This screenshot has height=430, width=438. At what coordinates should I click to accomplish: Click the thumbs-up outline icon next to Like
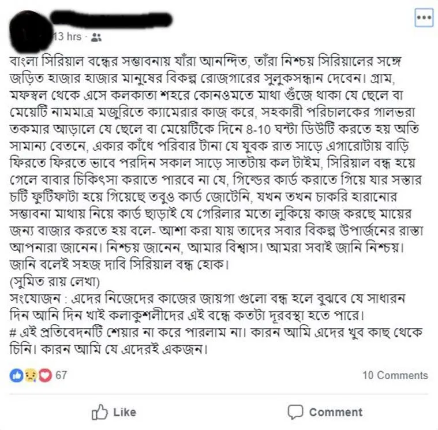pyautogui.click(x=100, y=412)
